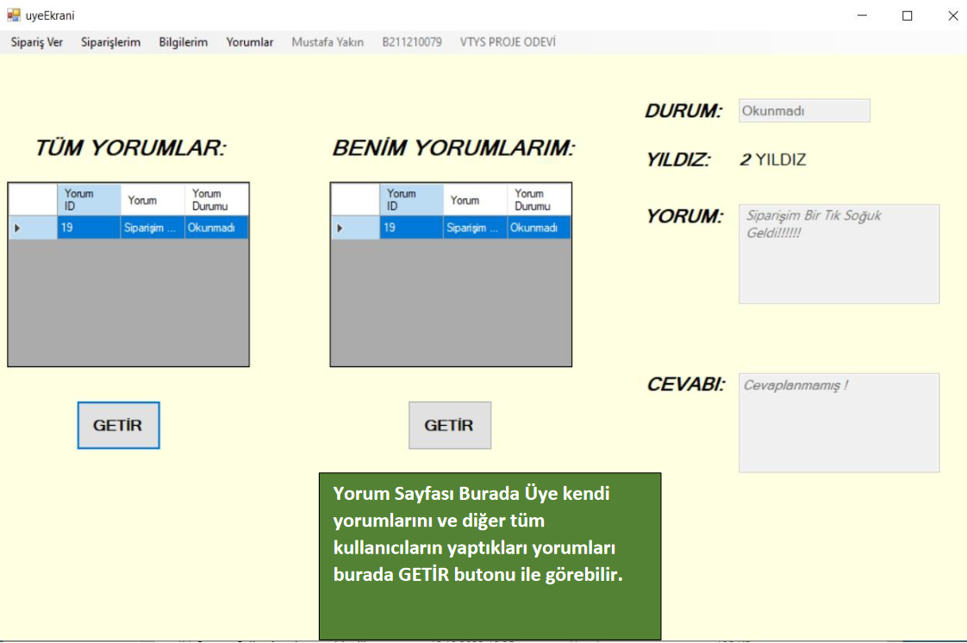The image size is (967, 643).
Task: Click the YORUM text box
Action: coord(839,254)
